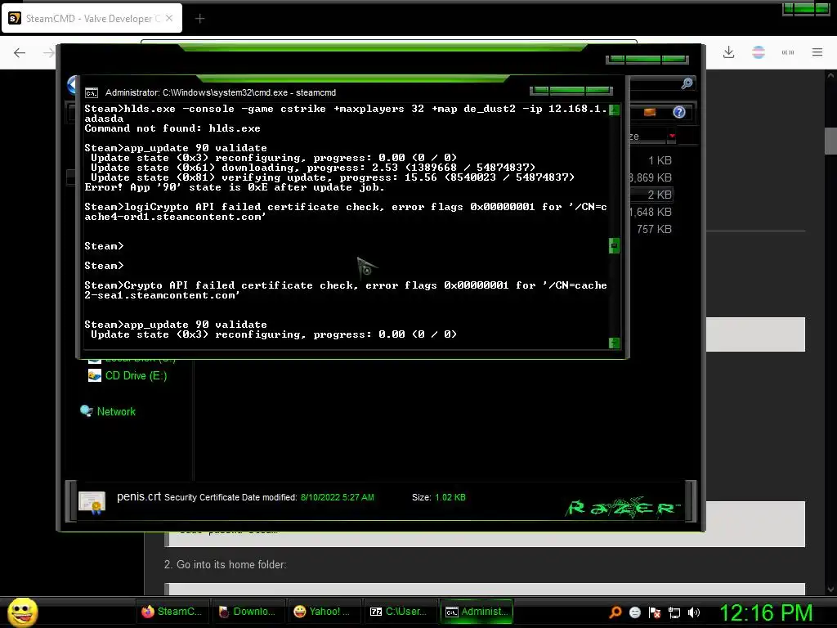Screen dimensions: 837x628
Task: Toggle the Explorer preview pane orange icon
Action: 650,112
